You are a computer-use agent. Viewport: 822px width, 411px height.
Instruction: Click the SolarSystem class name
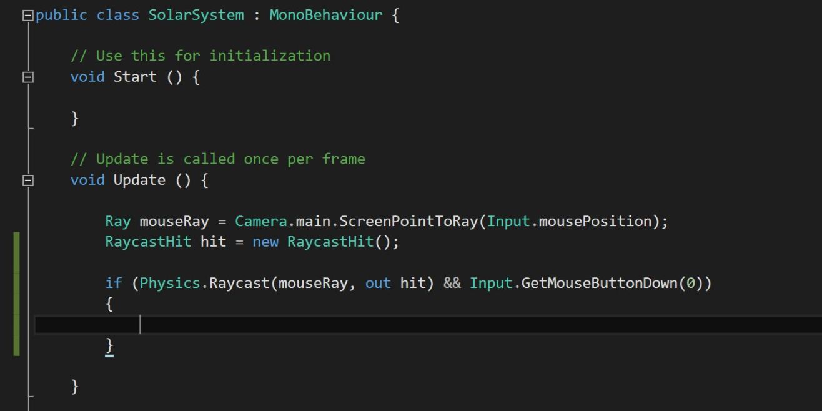pyautogui.click(x=196, y=15)
